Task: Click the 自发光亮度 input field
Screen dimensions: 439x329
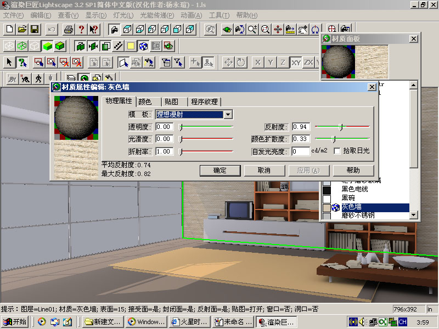Action: coord(301,151)
